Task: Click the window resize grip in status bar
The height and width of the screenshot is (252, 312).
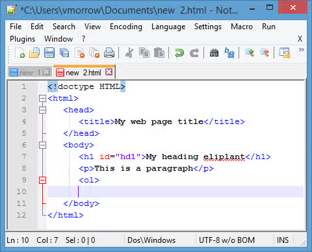Action: point(303,243)
